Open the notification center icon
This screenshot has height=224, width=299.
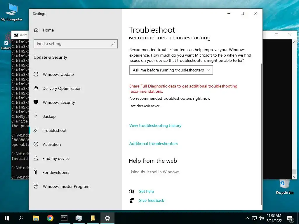tap(290, 218)
